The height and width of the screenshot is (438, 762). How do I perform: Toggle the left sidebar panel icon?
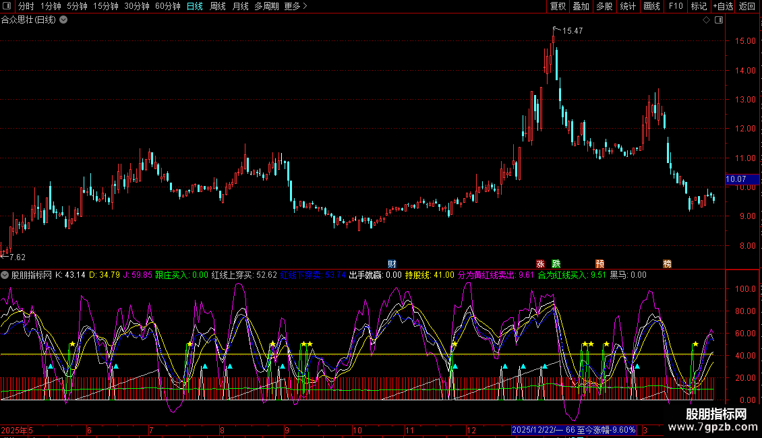click(x=7, y=6)
